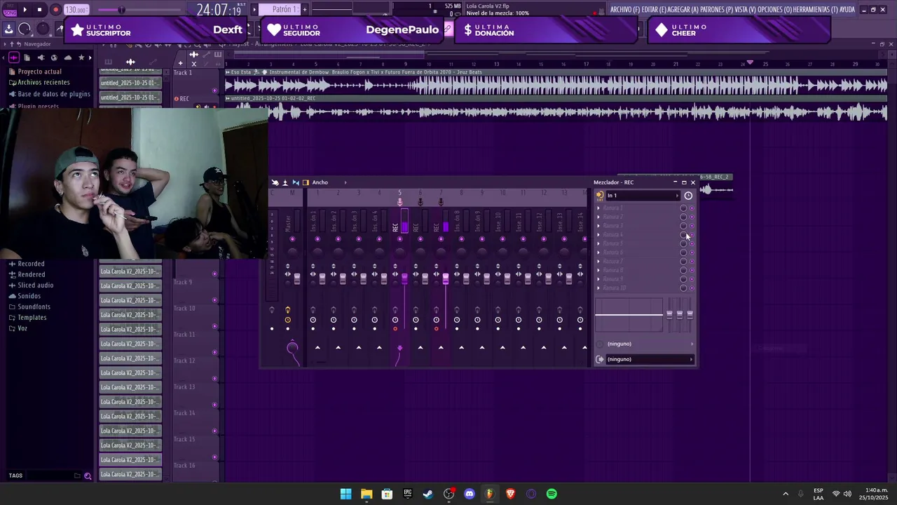This screenshot has height=505, width=897.
Task: Open the EDITAR menu
Action: tap(655, 10)
